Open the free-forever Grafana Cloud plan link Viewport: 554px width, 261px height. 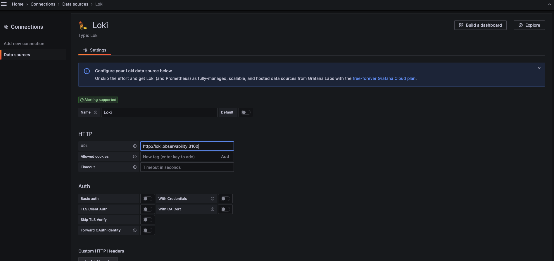[x=384, y=78]
